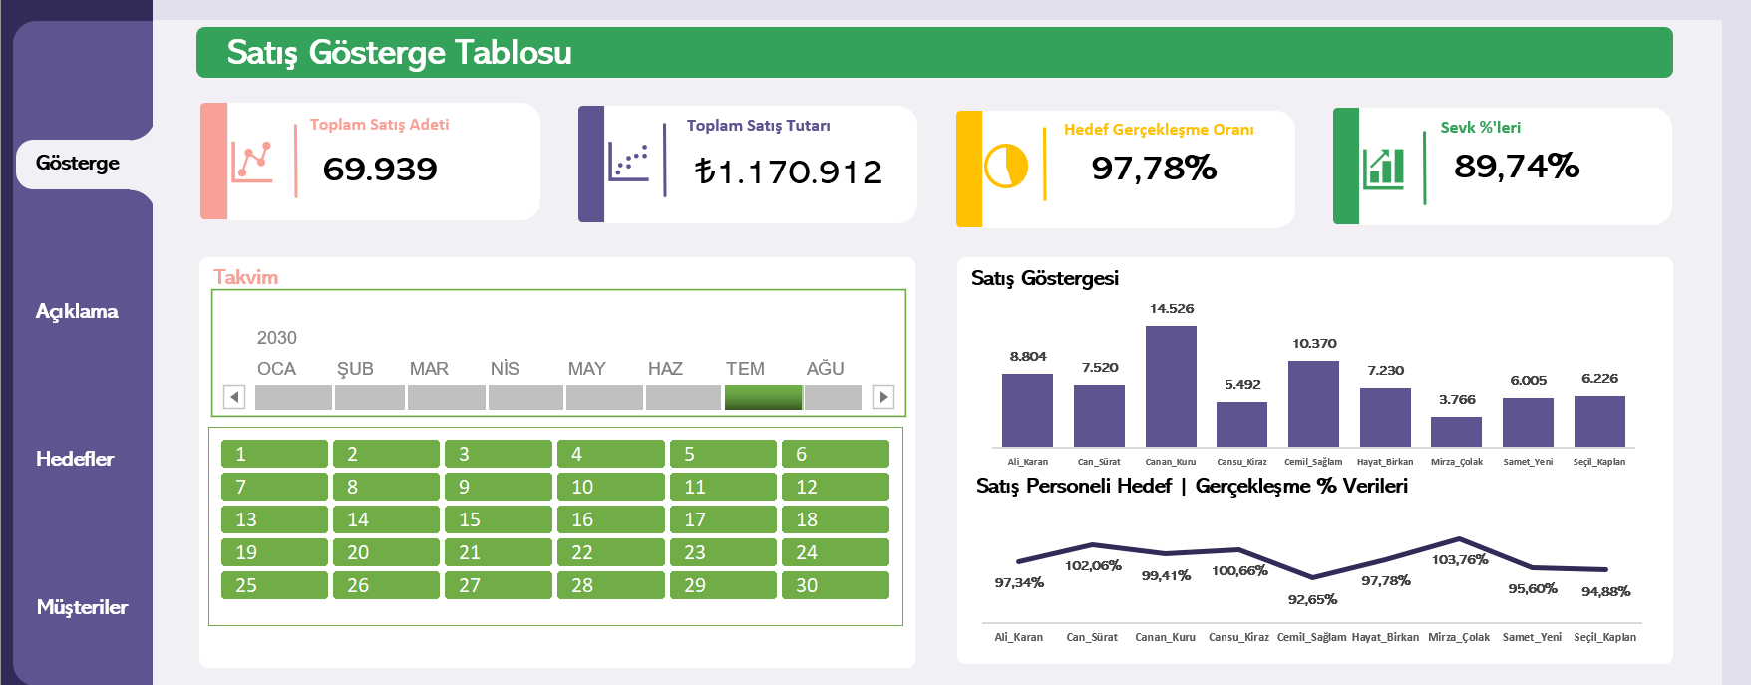Viewport: 1751px width, 685px height.
Task: Click the 69.939 total sales count value
Action: point(380,170)
